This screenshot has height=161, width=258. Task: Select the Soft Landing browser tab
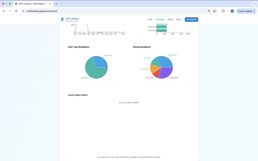33,4
